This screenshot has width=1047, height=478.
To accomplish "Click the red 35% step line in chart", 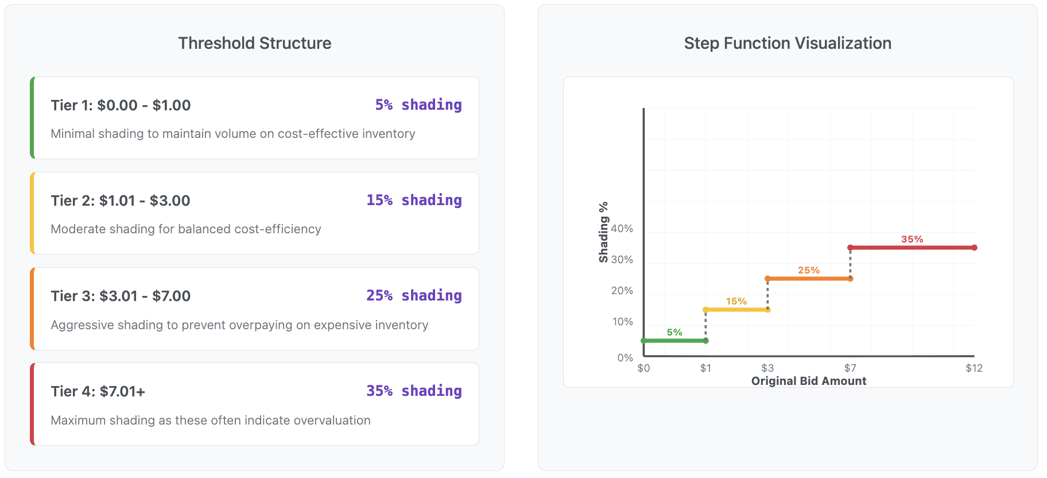I will (912, 248).
